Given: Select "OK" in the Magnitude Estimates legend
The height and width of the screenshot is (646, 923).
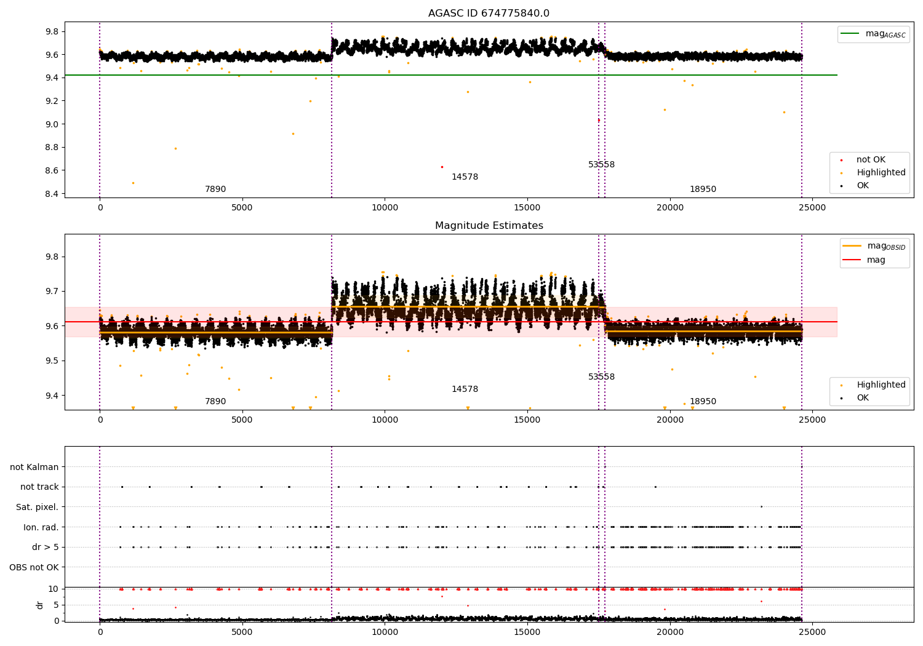Looking at the screenshot, I should tap(863, 398).
